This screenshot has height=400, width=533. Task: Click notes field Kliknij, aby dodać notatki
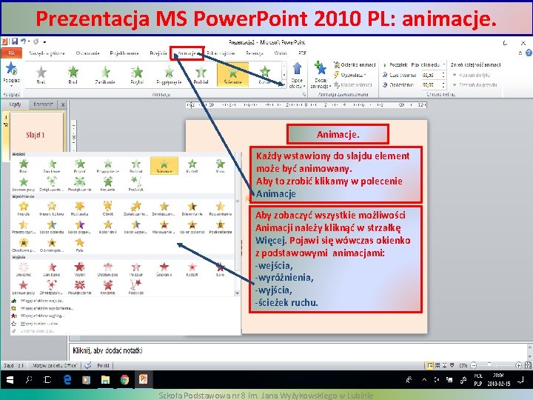point(107,350)
